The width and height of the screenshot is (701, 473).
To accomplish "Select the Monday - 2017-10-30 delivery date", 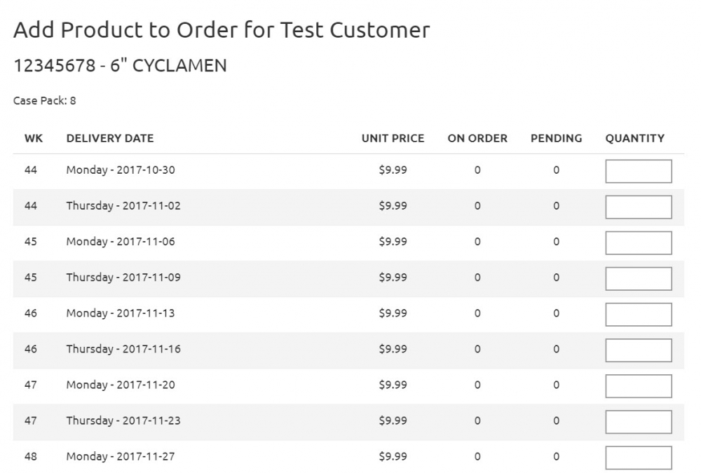I will coord(121,170).
